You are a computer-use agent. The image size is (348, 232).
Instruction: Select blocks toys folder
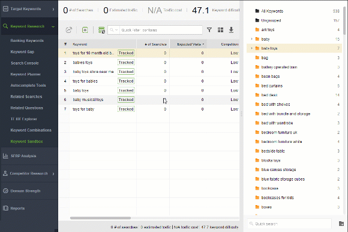(294, 160)
